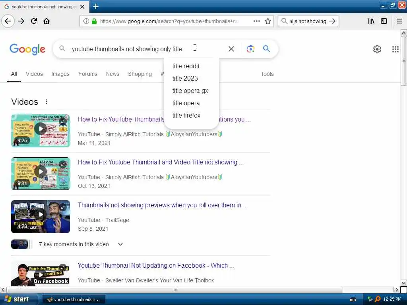Open the browser home page
Screen dimensions: 407x305
point(47,21)
